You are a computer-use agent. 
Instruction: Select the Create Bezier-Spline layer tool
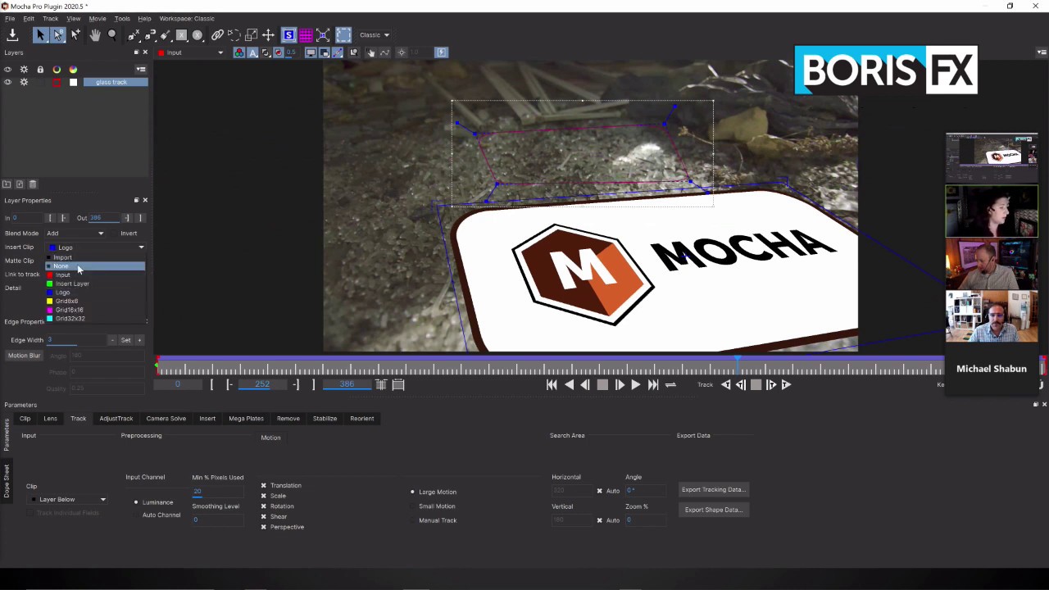[150, 34]
